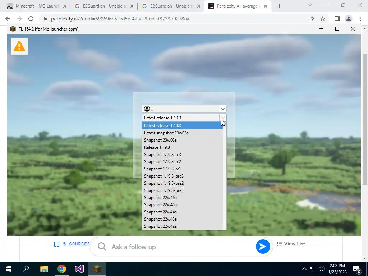Screen dimensions: 368x276
Task: Maximize the TL launcher window
Action: (337, 29)
